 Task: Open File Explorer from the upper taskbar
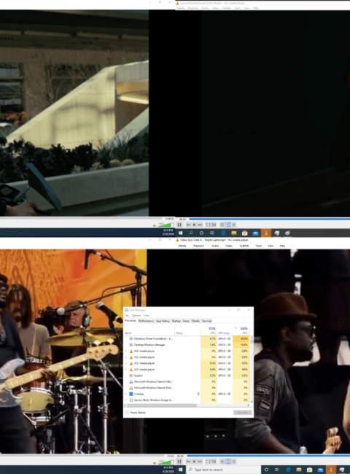(x=234, y=233)
